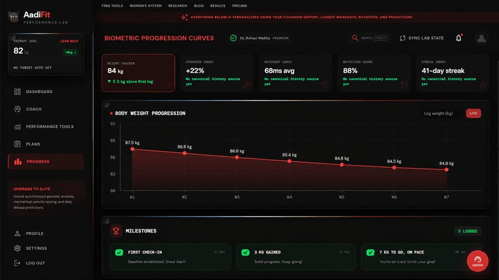Click Upgrade to Elite banner

click(46, 198)
